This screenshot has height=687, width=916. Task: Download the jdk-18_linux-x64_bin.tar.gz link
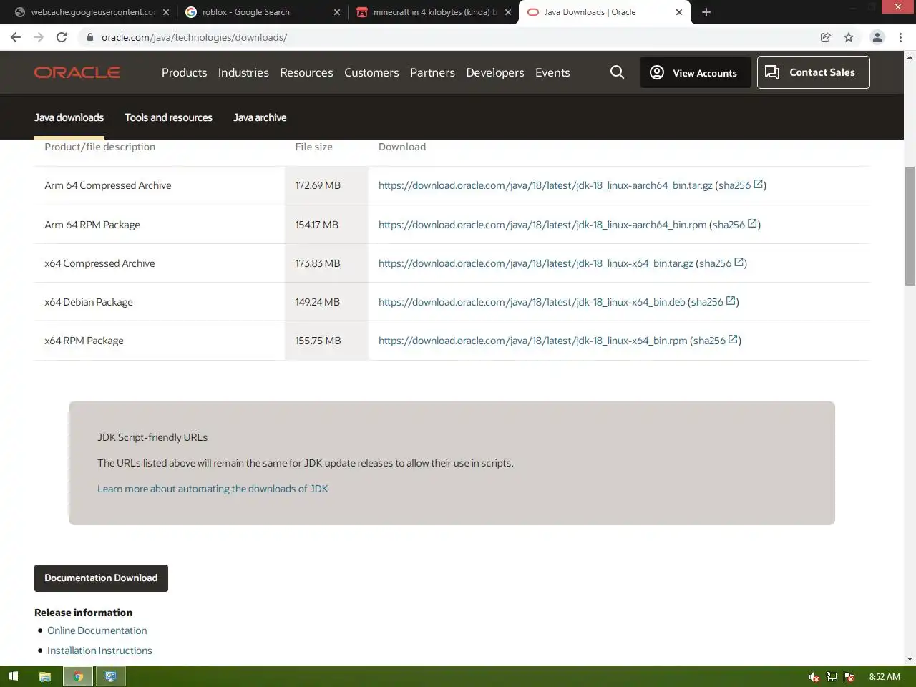tap(535, 263)
